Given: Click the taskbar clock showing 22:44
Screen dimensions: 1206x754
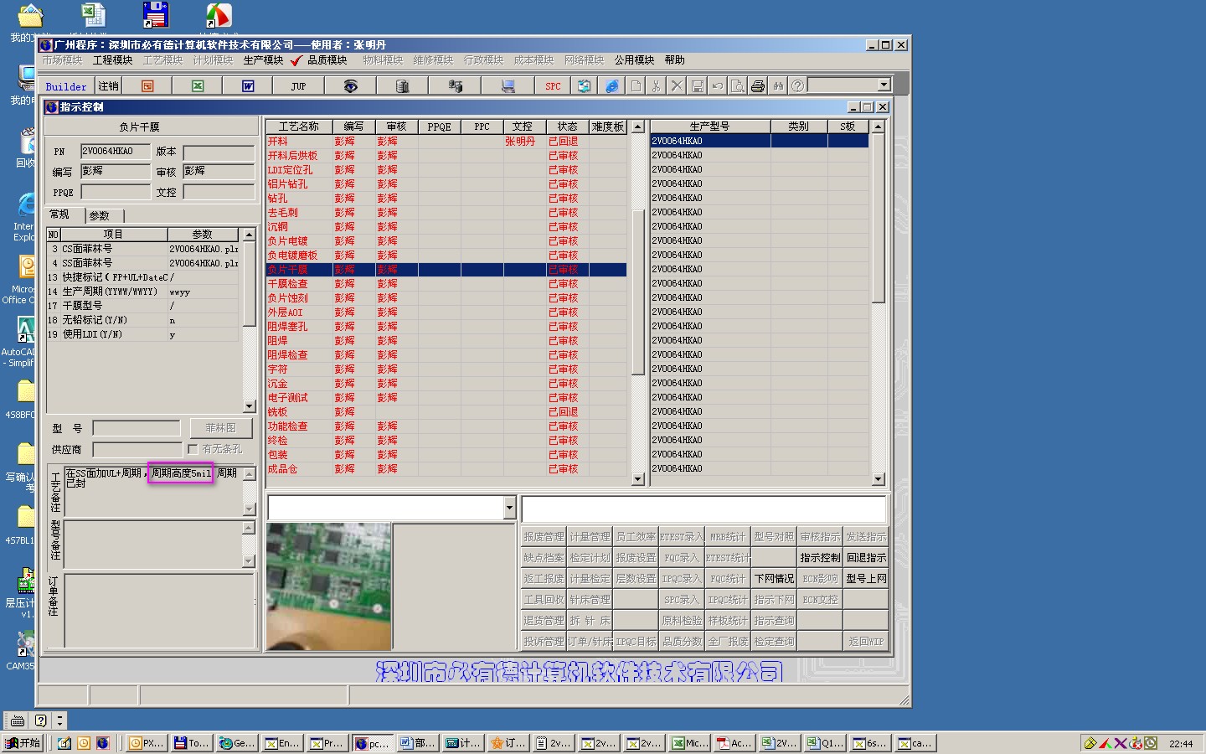Looking at the screenshot, I should pyautogui.click(x=1181, y=743).
